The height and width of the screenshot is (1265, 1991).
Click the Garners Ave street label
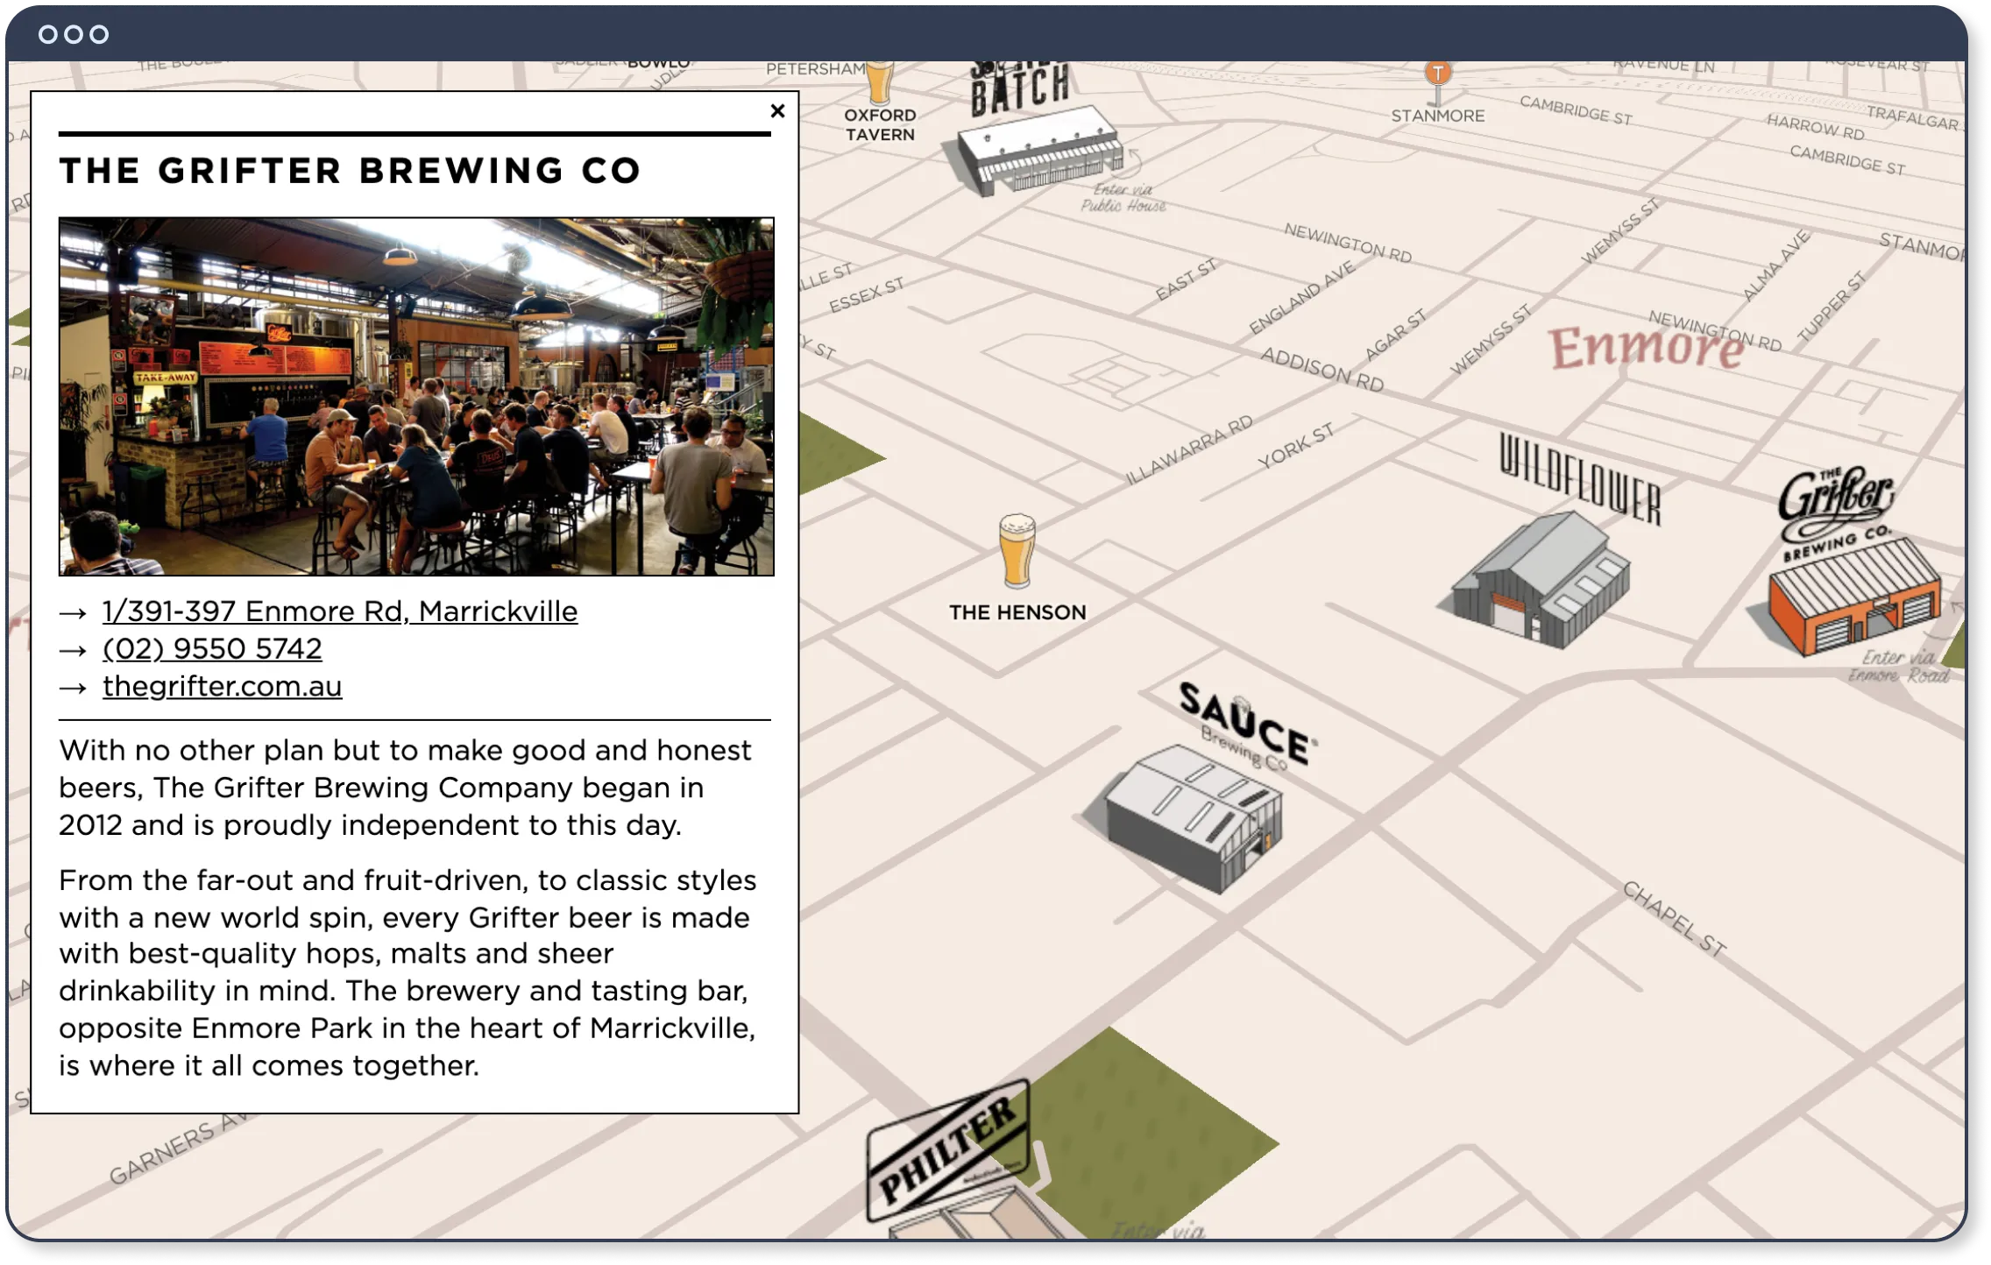pos(180,1148)
